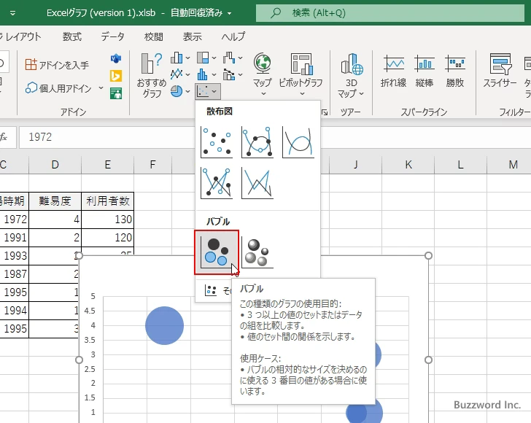Open the 3D Map (3D マップ) button
The image size is (531, 423).
(351, 75)
